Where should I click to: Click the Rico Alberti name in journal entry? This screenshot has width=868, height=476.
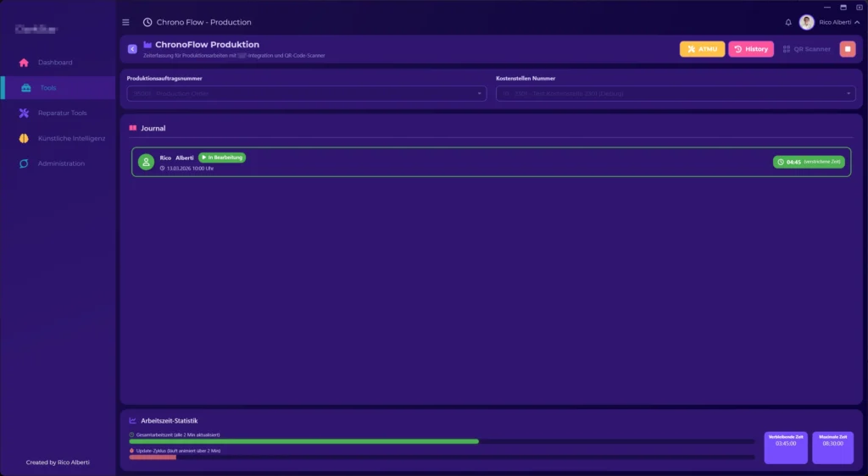pos(176,158)
